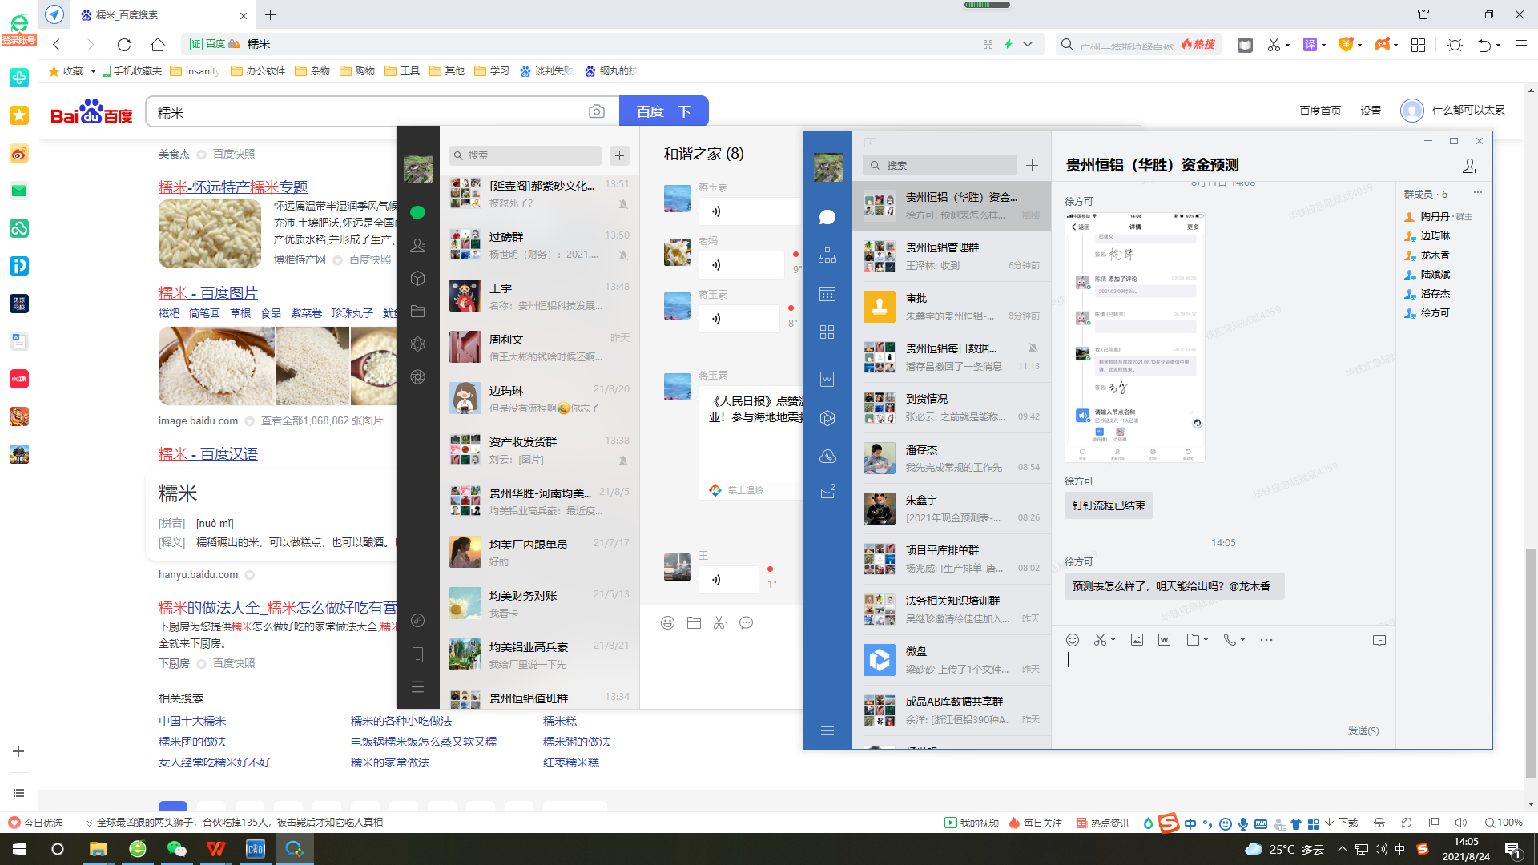Click the document W icon in WeCom chat toolbar

point(1164,640)
